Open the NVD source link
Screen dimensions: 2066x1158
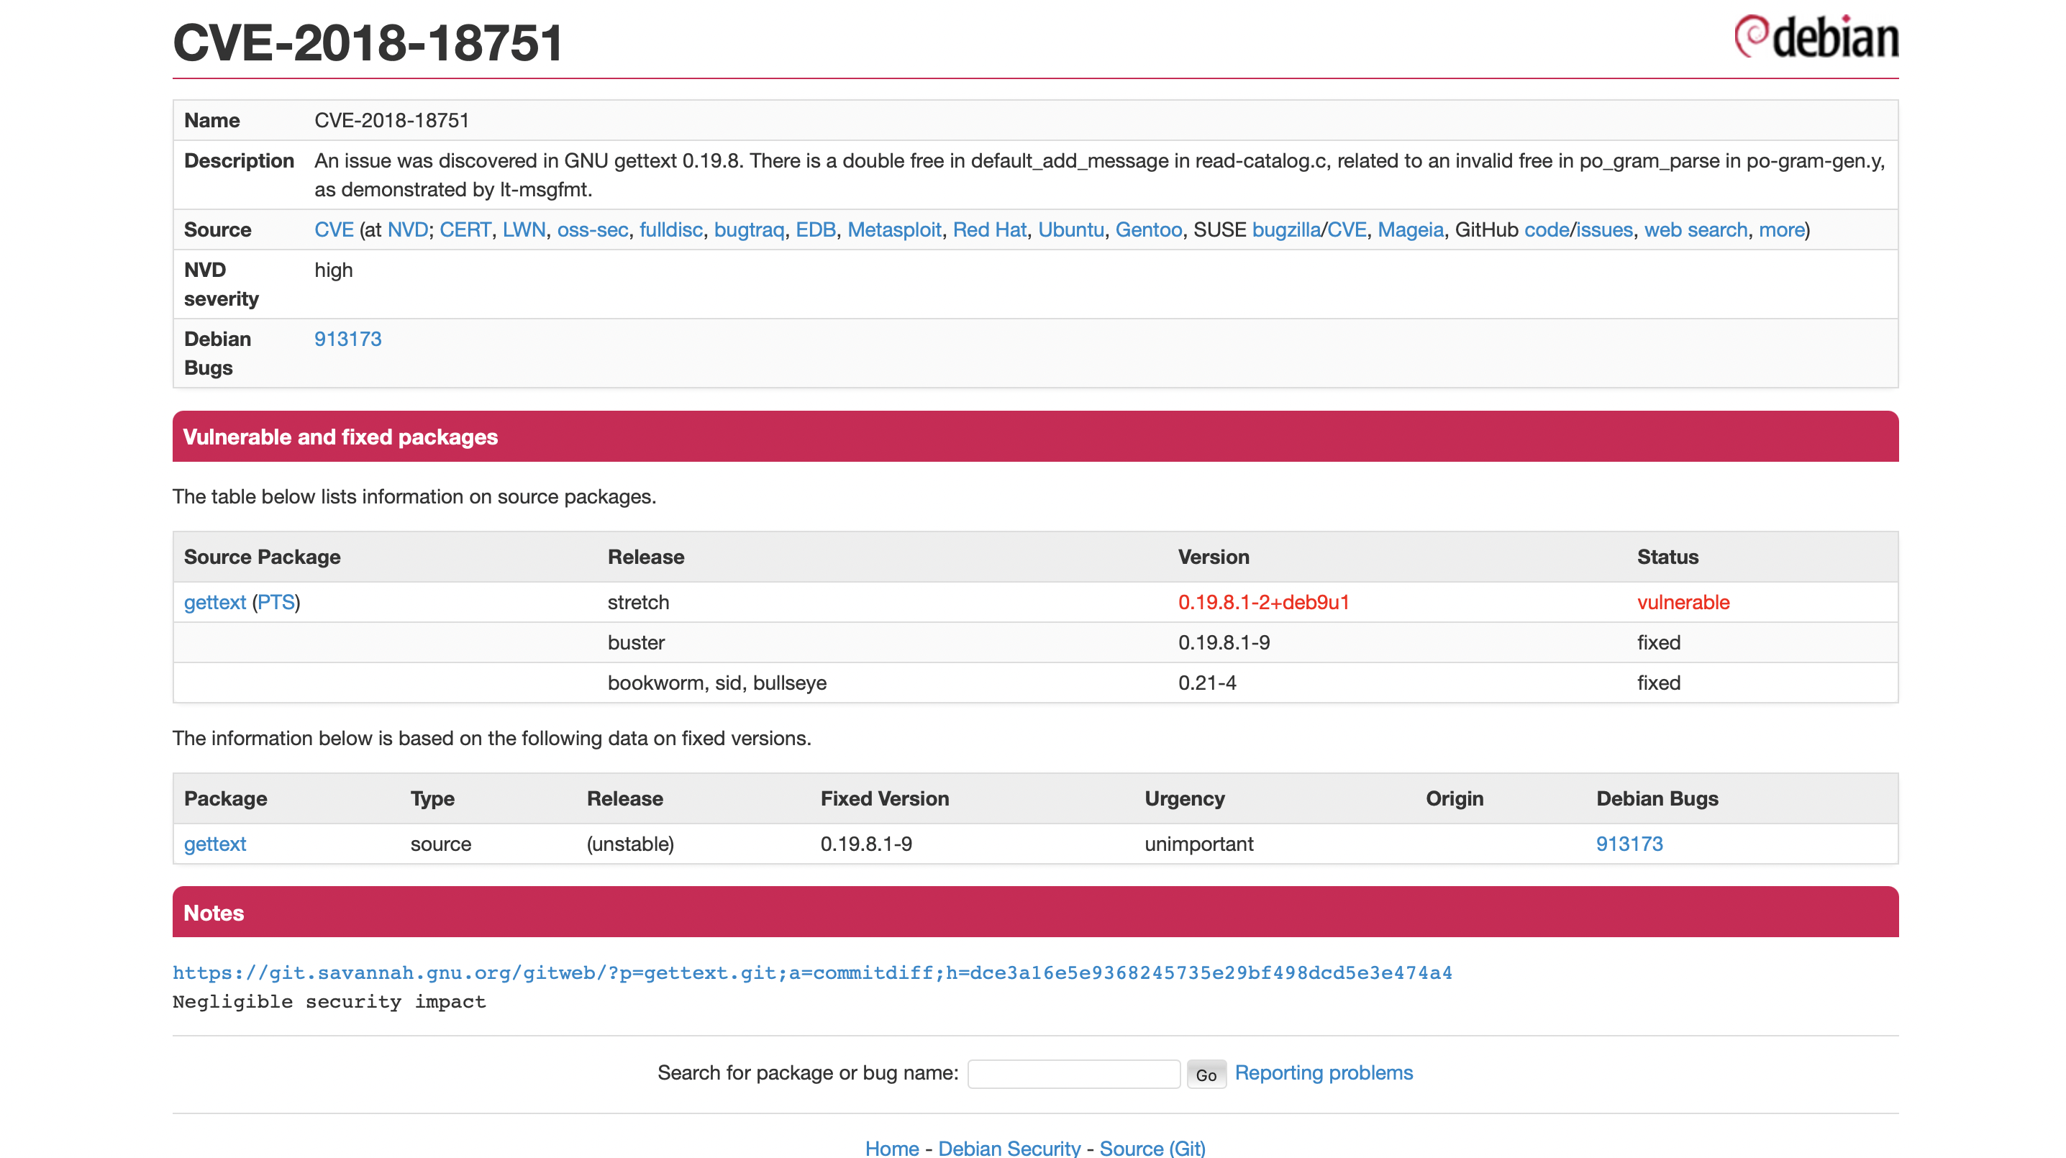(407, 230)
